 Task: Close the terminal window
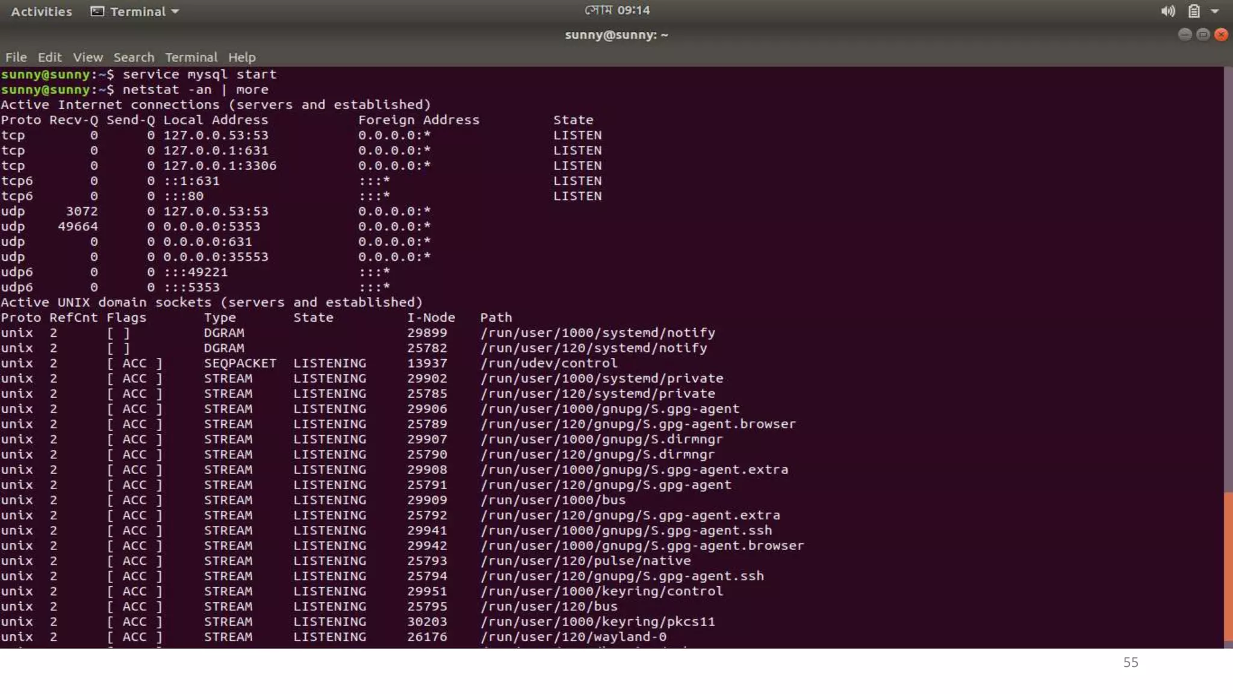[1221, 34]
